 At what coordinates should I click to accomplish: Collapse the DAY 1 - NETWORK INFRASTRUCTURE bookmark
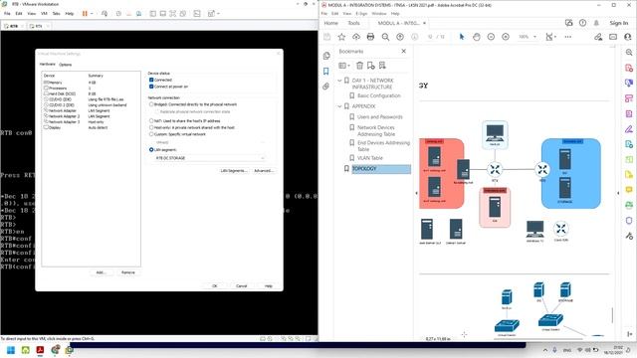(x=340, y=81)
